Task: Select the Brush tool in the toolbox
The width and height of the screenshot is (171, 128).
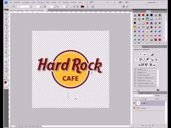Action: point(6,35)
